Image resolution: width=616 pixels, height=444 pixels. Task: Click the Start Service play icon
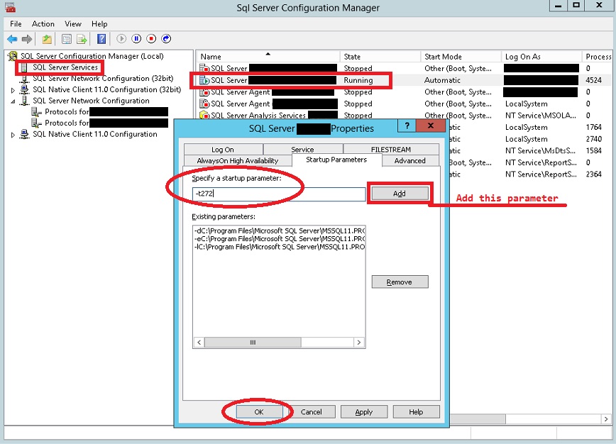[x=121, y=38]
